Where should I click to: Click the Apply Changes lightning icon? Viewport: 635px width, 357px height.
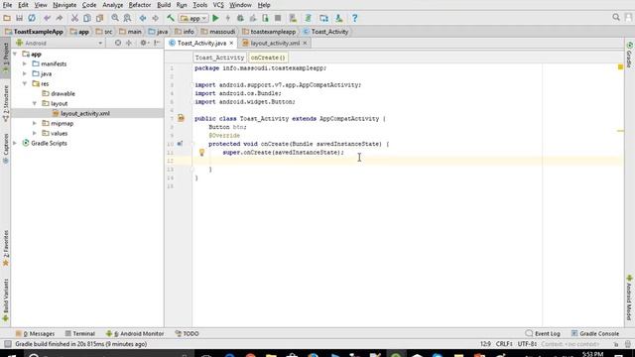coord(228,18)
